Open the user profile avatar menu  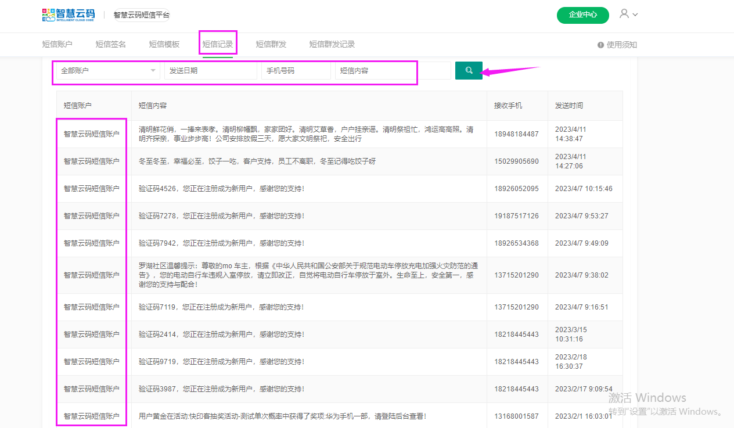624,14
